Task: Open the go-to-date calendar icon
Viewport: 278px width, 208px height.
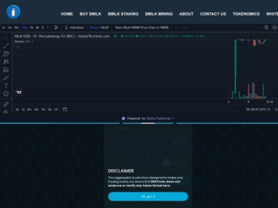Action: click(x=65, y=110)
